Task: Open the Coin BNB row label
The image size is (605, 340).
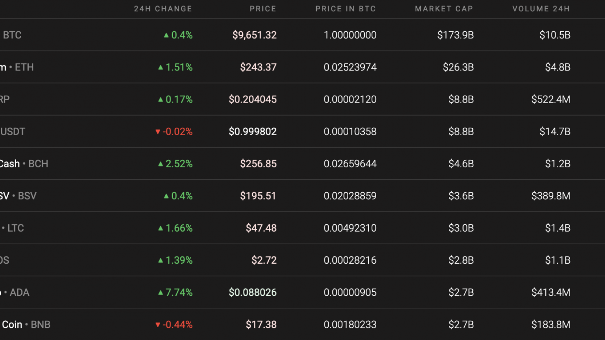Action: pyautogui.click(x=26, y=325)
